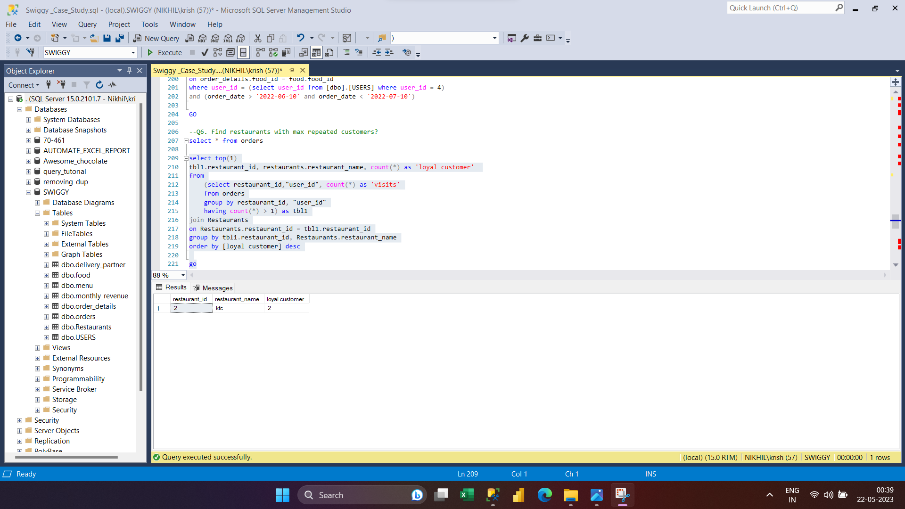This screenshot has height=509, width=905.
Task: Open the Connect dropdown in Object Explorer
Action: (24, 85)
